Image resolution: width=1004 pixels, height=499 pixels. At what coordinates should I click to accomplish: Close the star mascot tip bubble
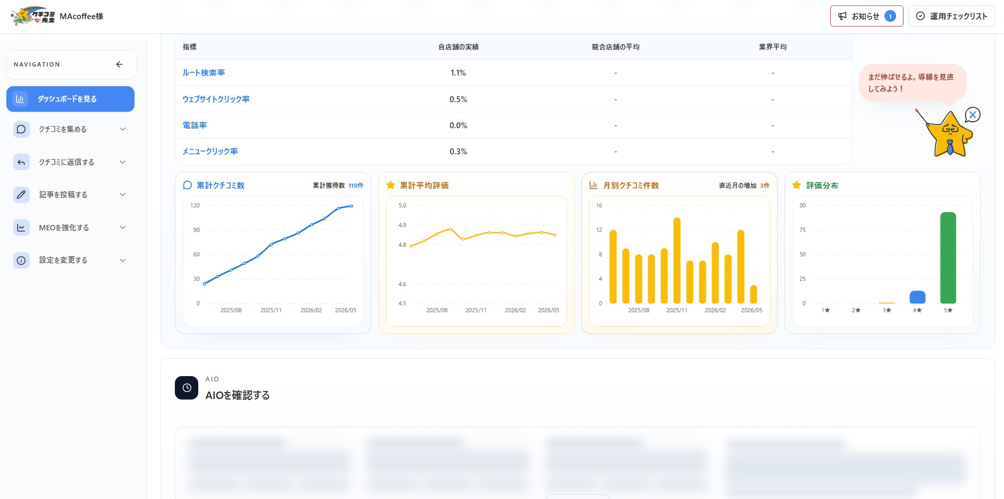click(973, 114)
